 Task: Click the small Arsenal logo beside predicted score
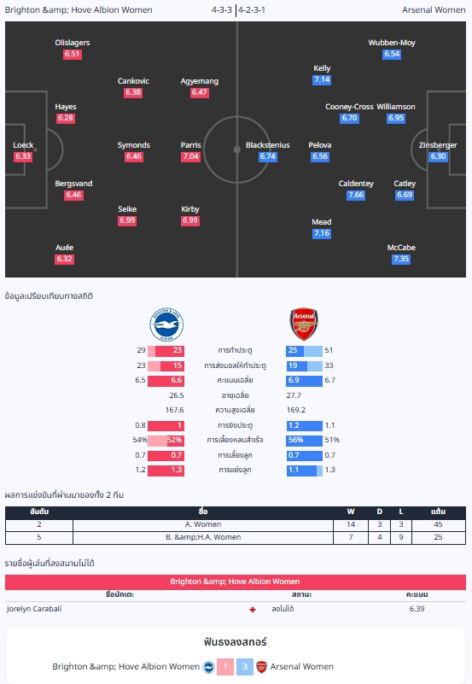(x=261, y=667)
